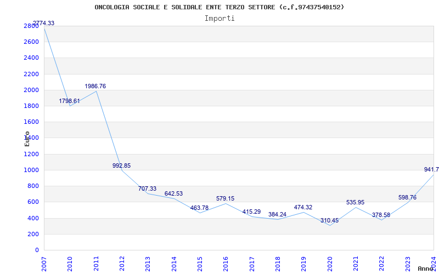Click the data label 310.45
This screenshot has height=274, width=439.
pyautogui.click(x=330, y=220)
